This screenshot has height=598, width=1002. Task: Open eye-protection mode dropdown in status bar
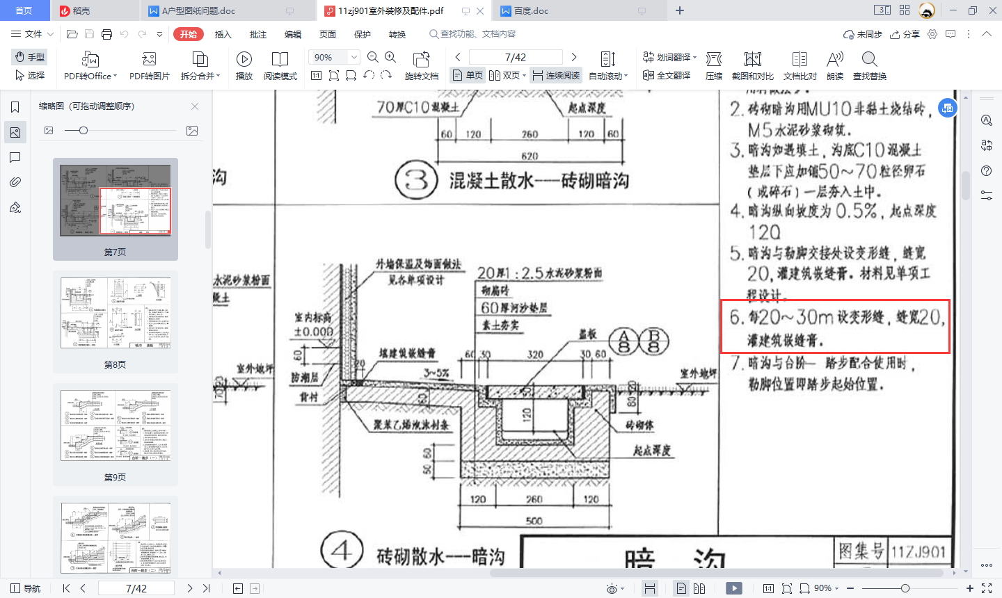pyautogui.click(x=615, y=589)
